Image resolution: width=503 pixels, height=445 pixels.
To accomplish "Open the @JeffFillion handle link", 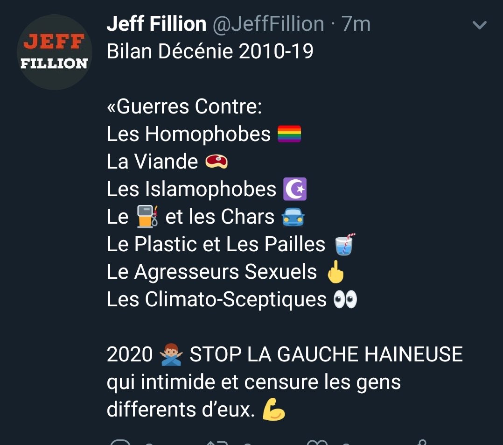I will pyautogui.click(x=268, y=24).
